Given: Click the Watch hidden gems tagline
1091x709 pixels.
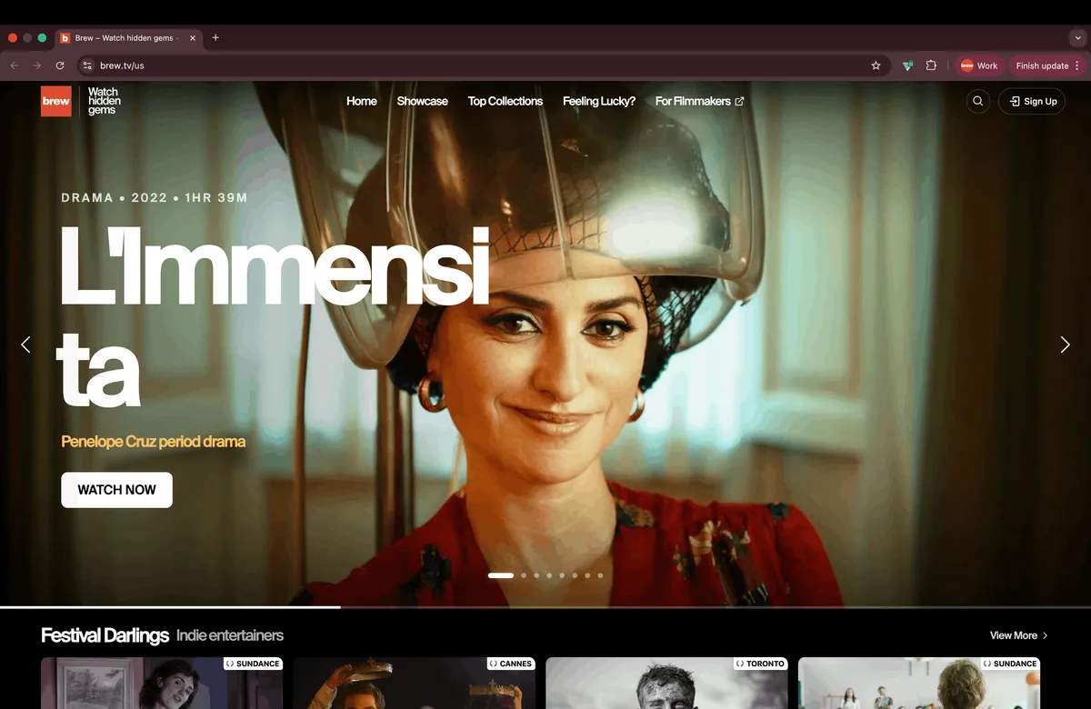Looking at the screenshot, I should pos(104,101).
